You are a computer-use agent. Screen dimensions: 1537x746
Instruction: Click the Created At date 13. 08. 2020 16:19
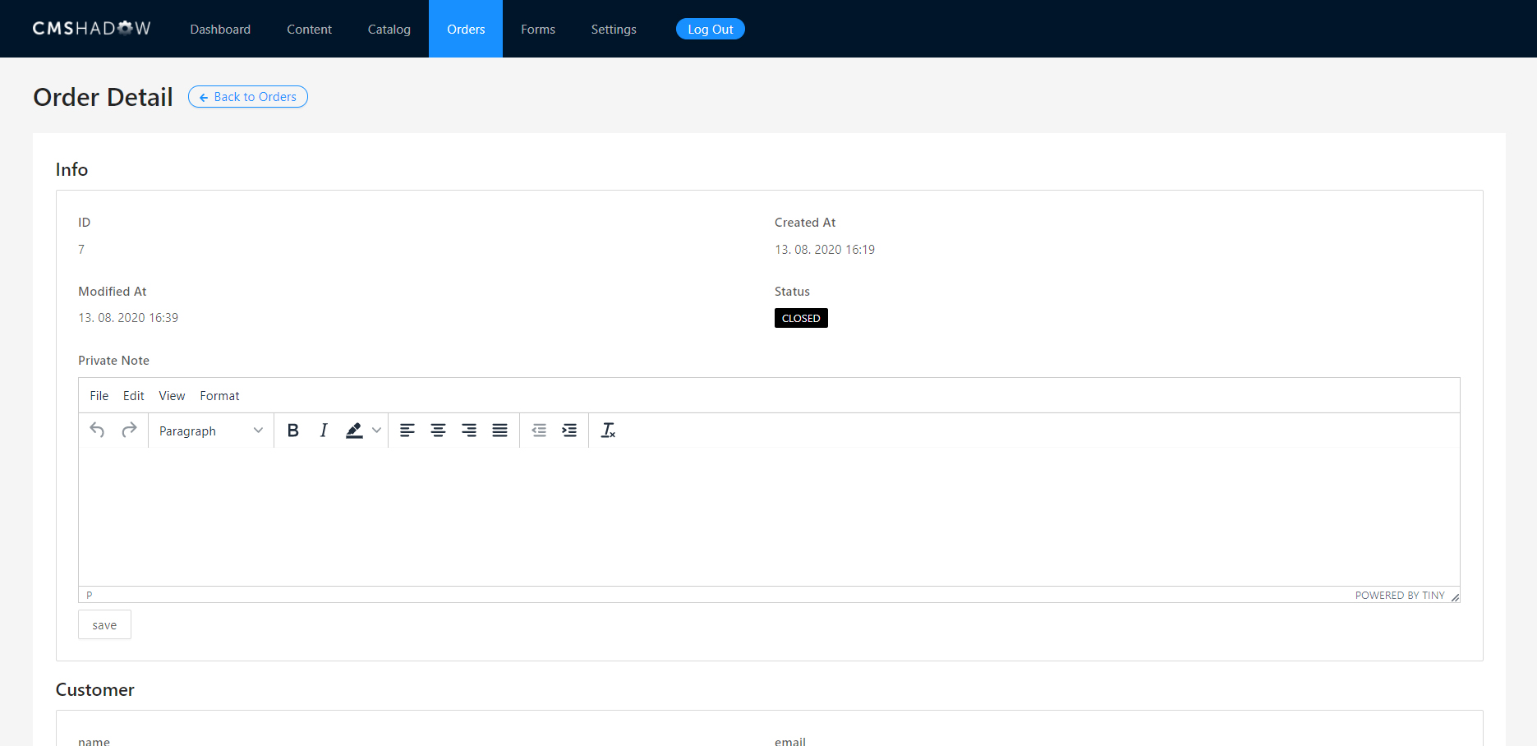825,250
